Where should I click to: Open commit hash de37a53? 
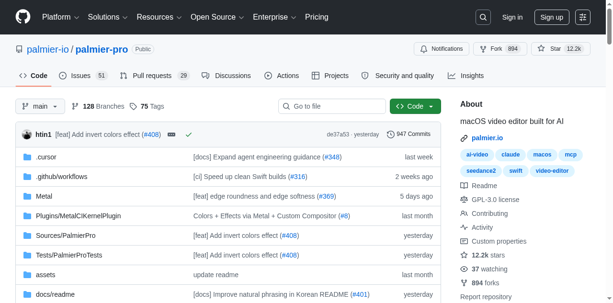(x=338, y=135)
